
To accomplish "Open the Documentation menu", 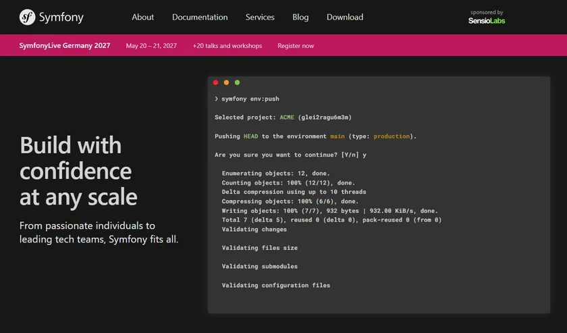I will click(200, 17).
